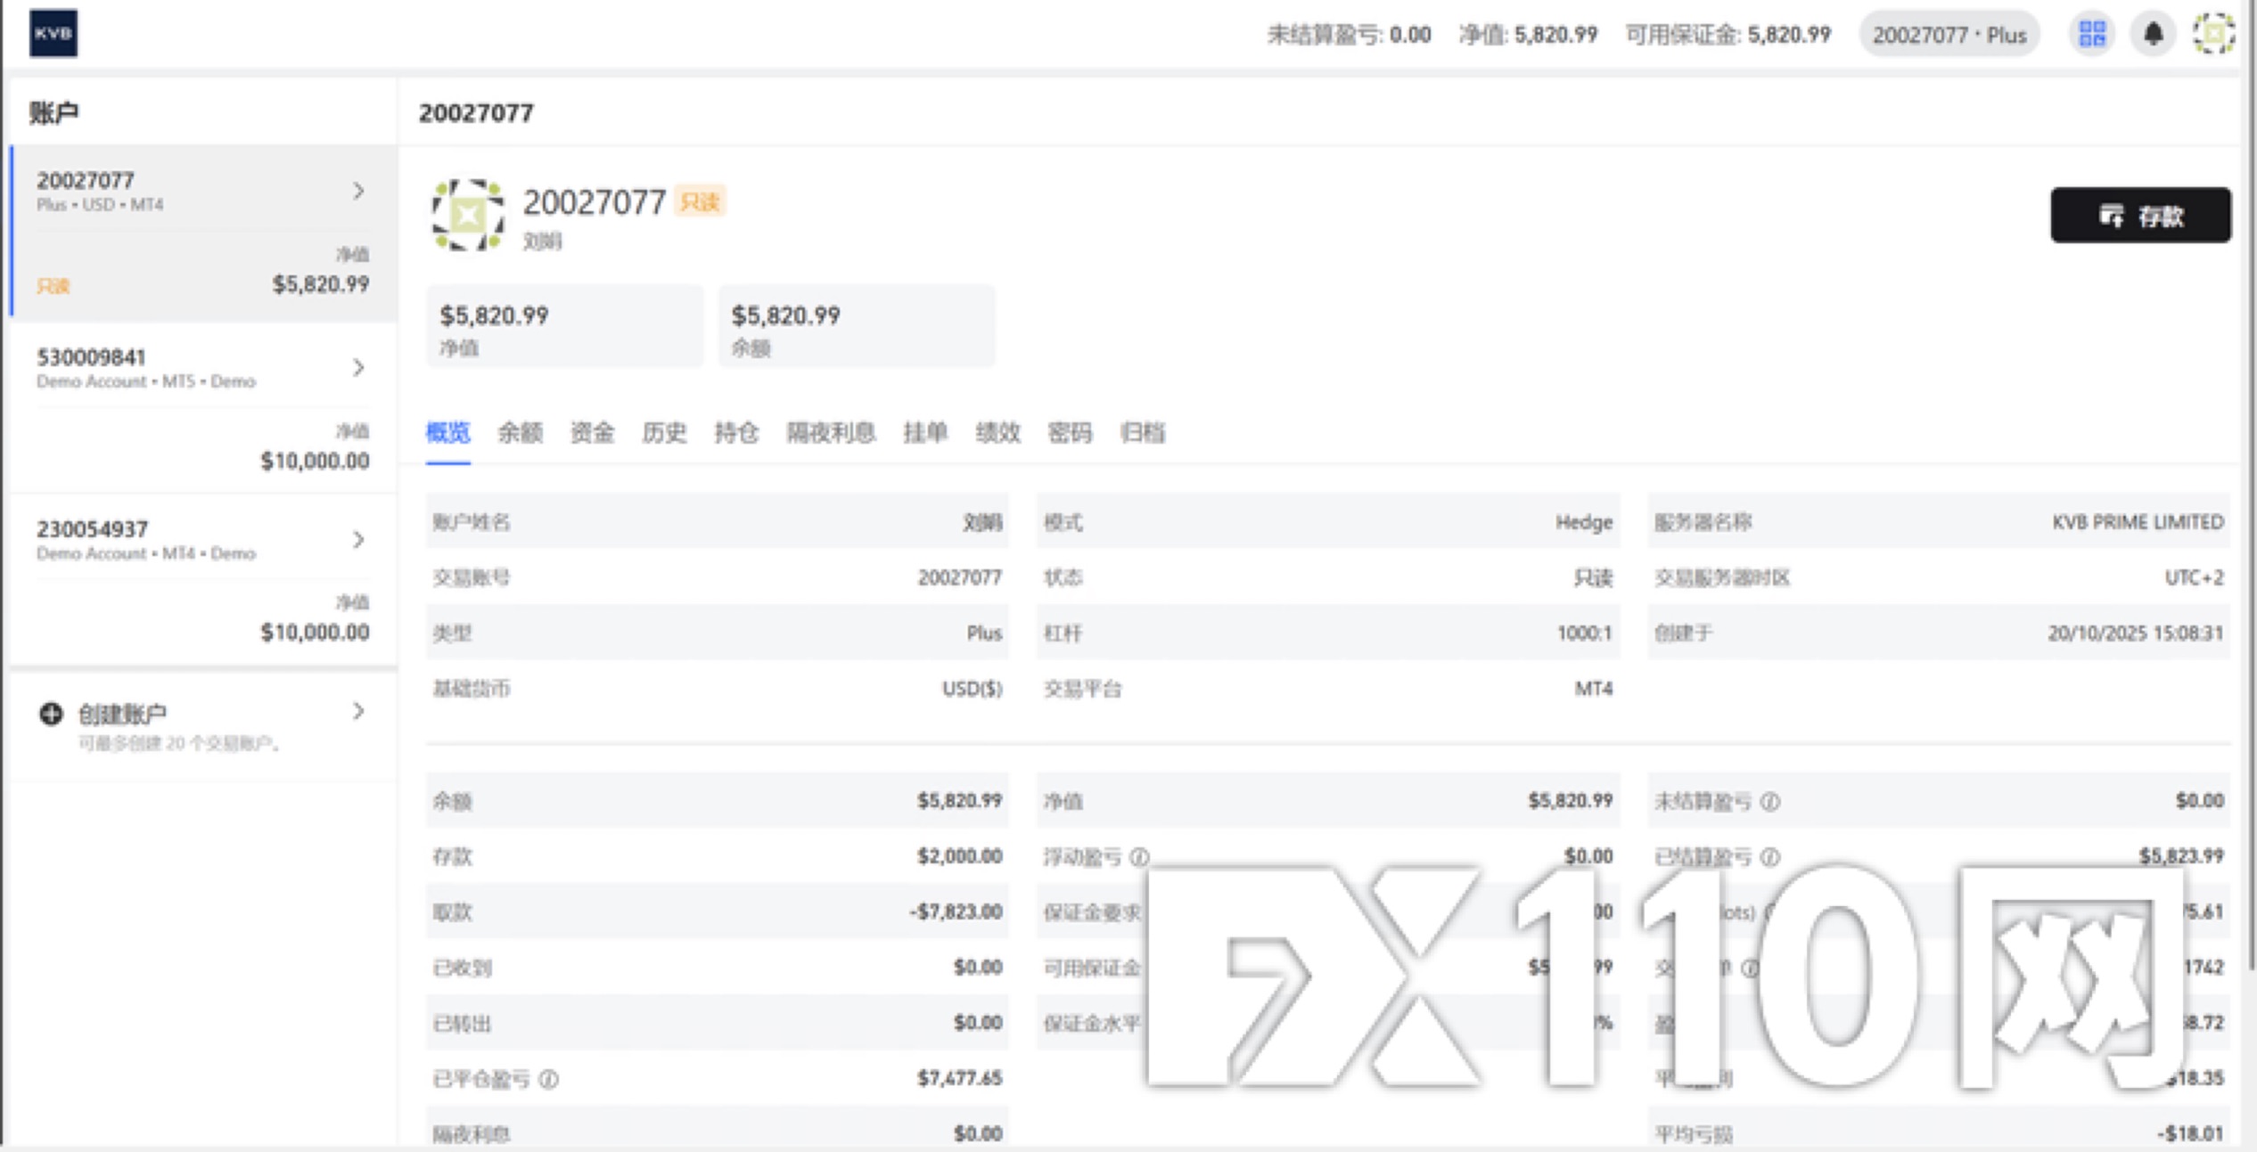Click the large account avatar for 20027077
Image resolution: width=2257 pixels, height=1152 pixels.
coord(468,215)
